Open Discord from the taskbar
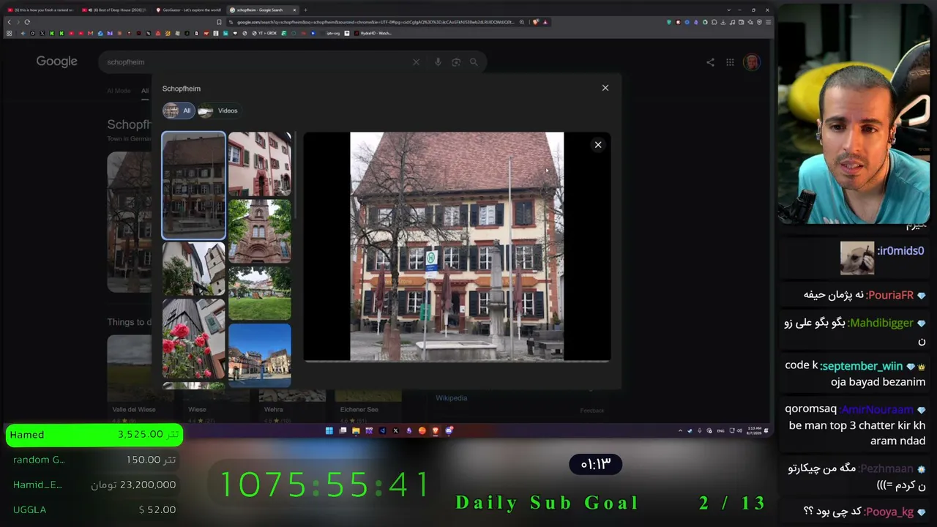Viewport: 937px width, 527px height. point(449,430)
